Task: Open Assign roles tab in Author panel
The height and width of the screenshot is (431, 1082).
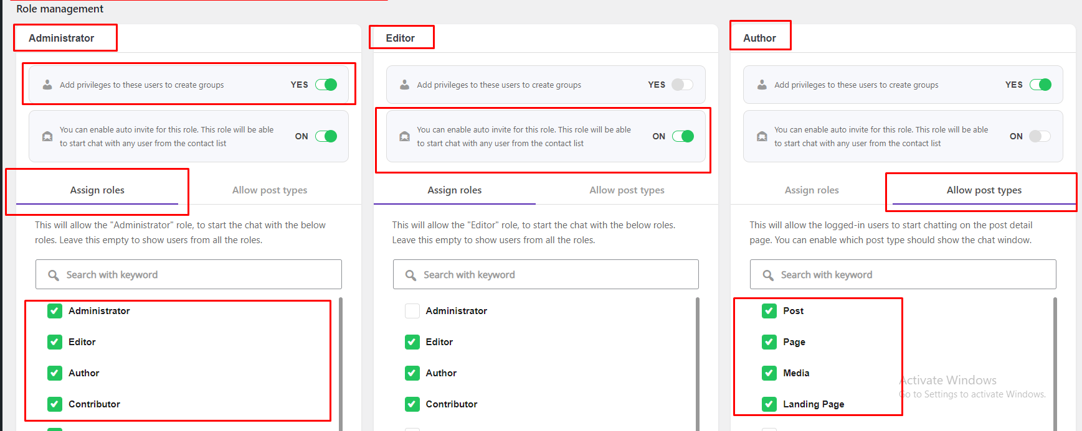Action: [811, 190]
